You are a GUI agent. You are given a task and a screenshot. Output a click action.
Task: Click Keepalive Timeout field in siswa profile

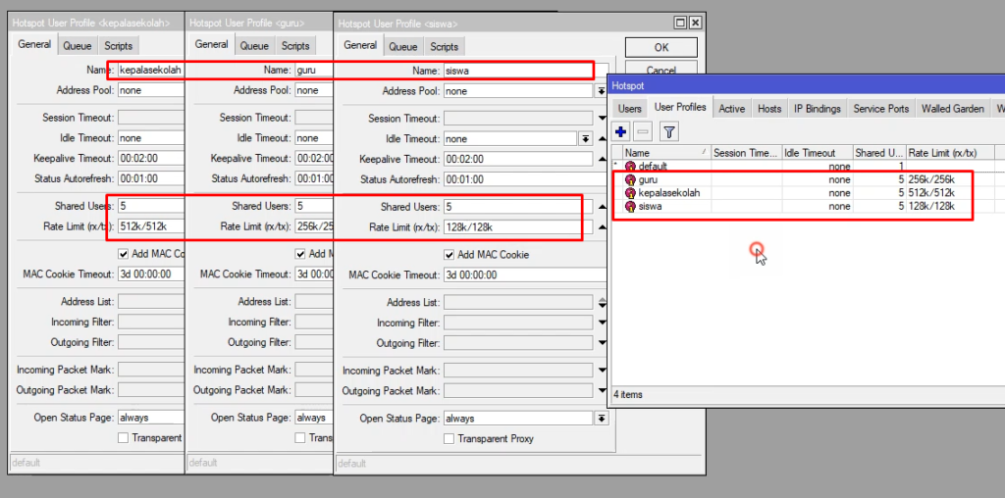coord(518,160)
